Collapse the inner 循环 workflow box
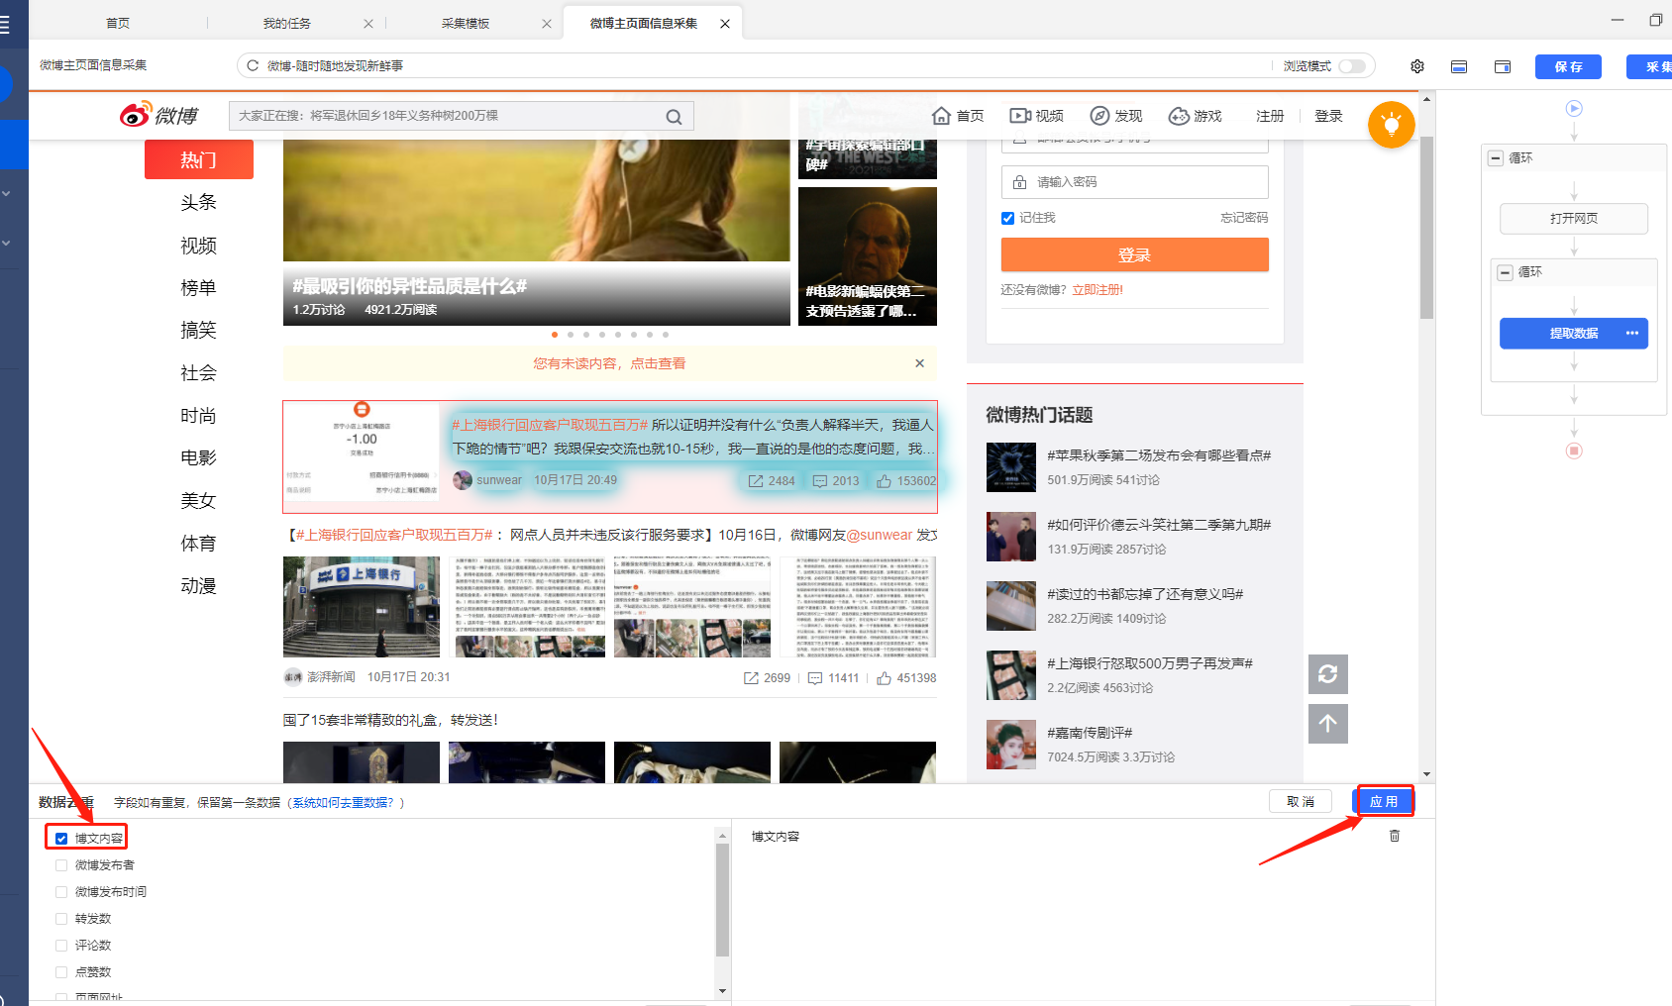Viewport: 1672px width, 1006px height. (x=1506, y=272)
